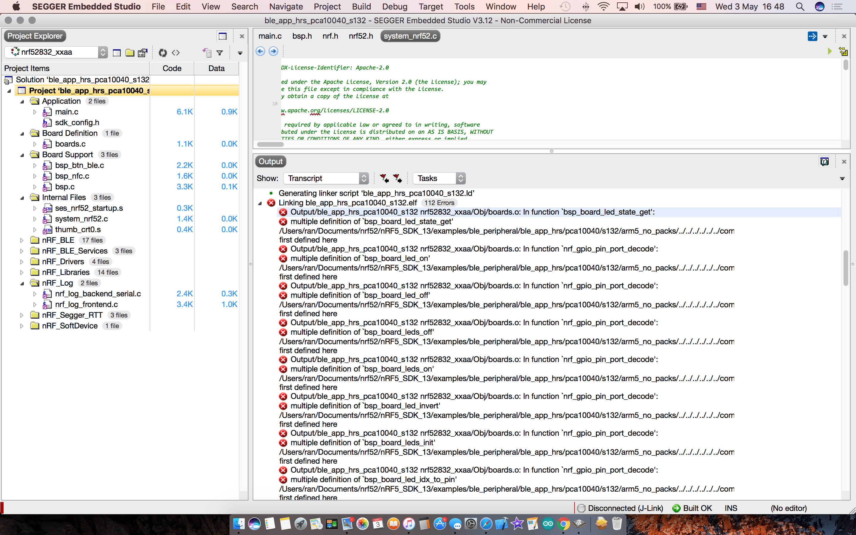Open the nrf52832_xxaa configuration dropdown
Image resolution: width=856 pixels, height=535 pixels.
[56, 52]
